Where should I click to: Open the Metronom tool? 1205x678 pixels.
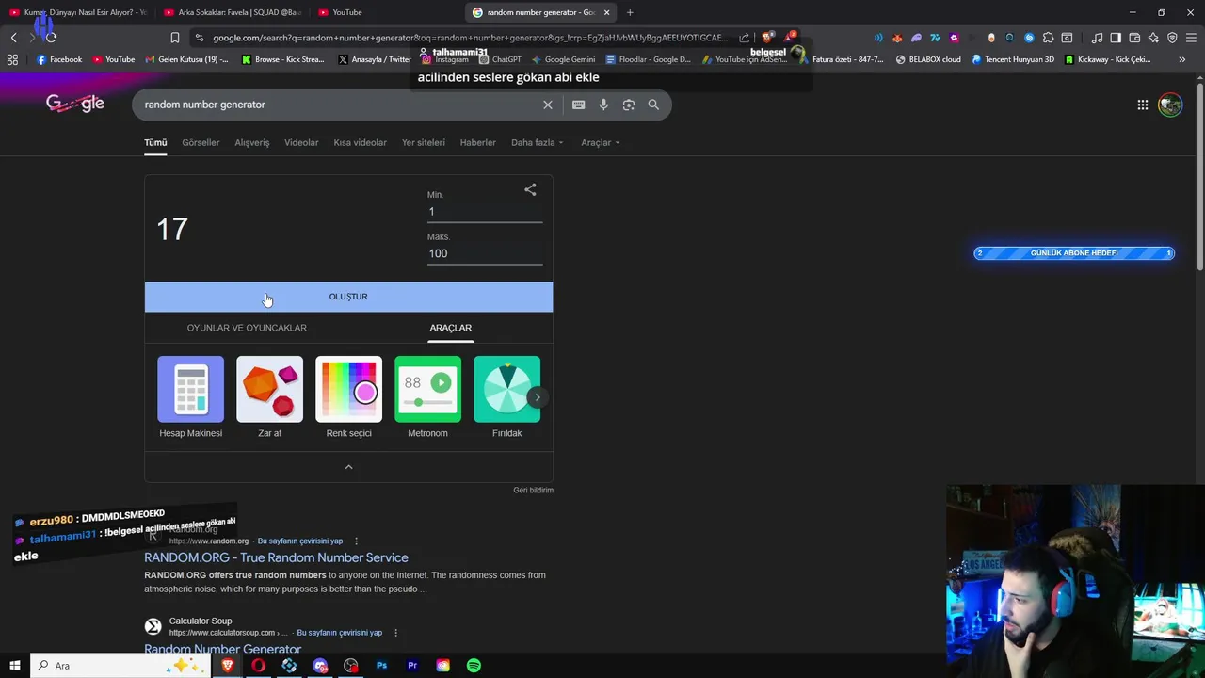point(428,396)
